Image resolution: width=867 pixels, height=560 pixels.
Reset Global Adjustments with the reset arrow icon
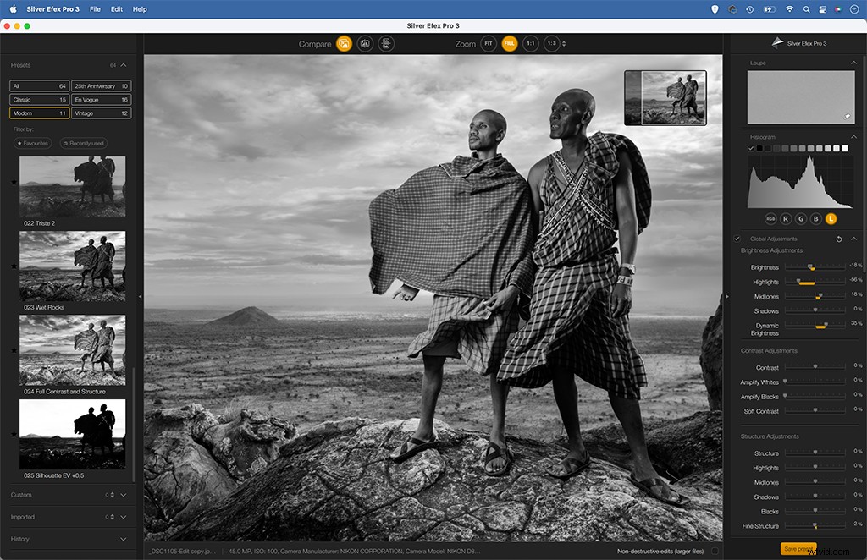pyautogui.click(x=839, y=239)
